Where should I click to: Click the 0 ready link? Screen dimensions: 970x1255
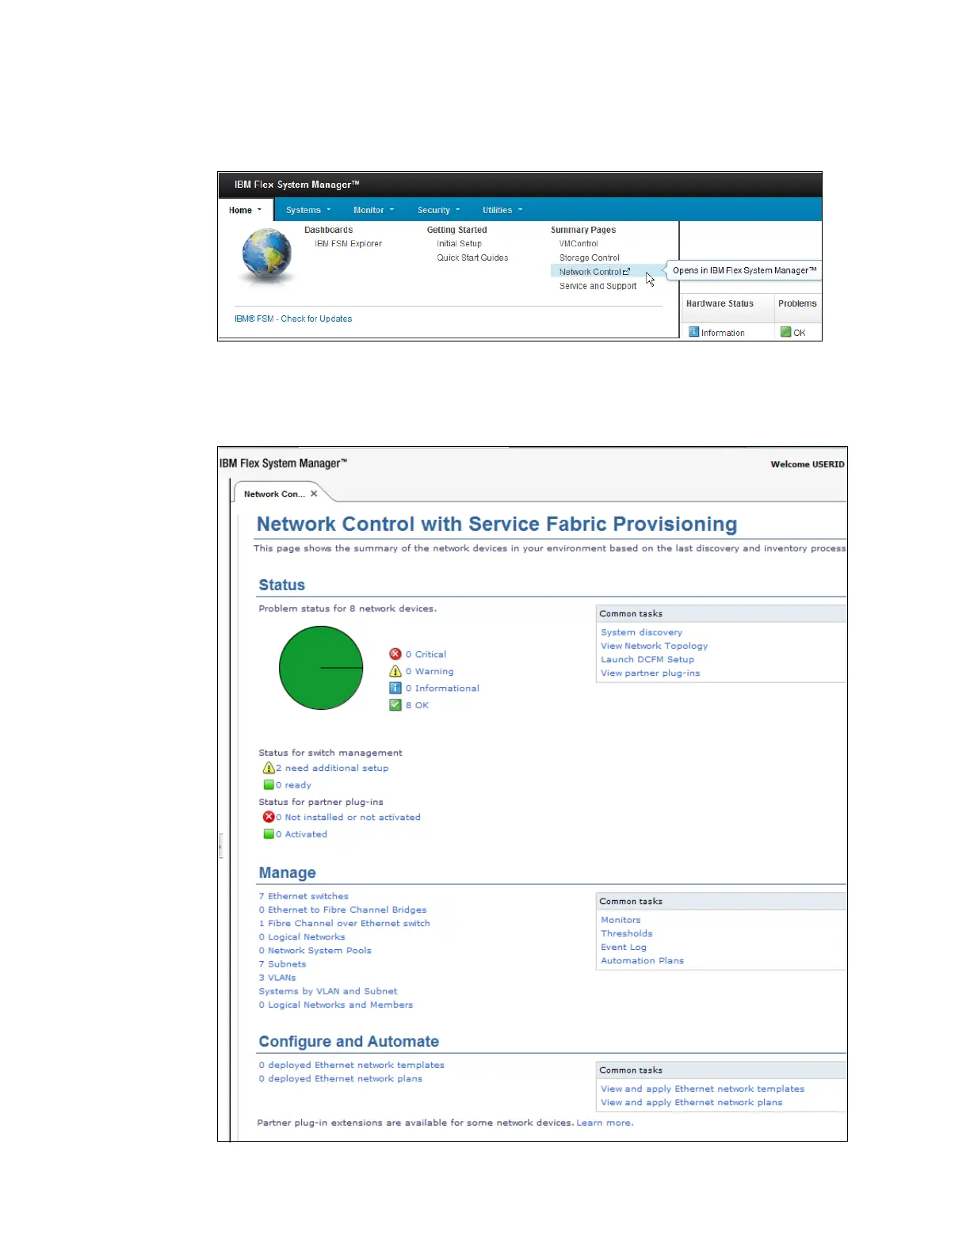(293, 784)
